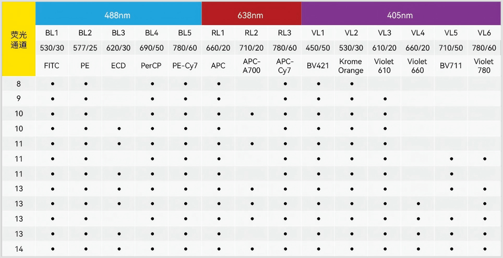The width and height of the screenshot is (503, 258).
Task: Select the BV421 dye label
Action: click(318, 66)
